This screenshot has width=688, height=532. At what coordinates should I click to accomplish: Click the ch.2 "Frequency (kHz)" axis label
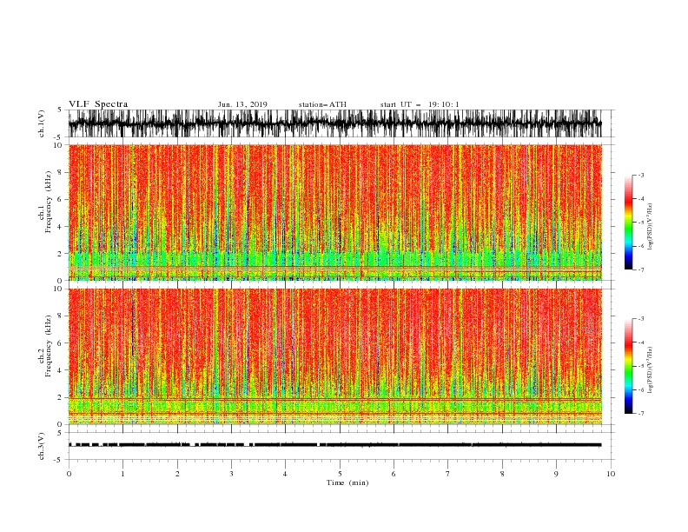coord(49,346)
